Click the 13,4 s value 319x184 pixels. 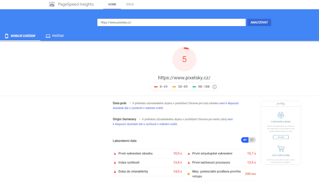[x=177, y=163]
